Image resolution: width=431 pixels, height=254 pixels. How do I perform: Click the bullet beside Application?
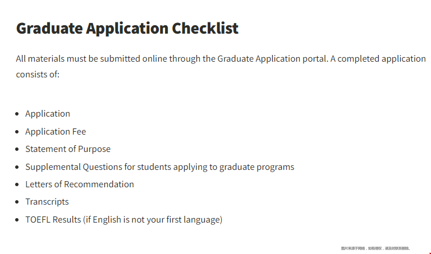pos(17,114)
